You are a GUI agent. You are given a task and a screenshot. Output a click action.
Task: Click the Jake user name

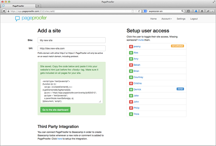pos(136,96)
